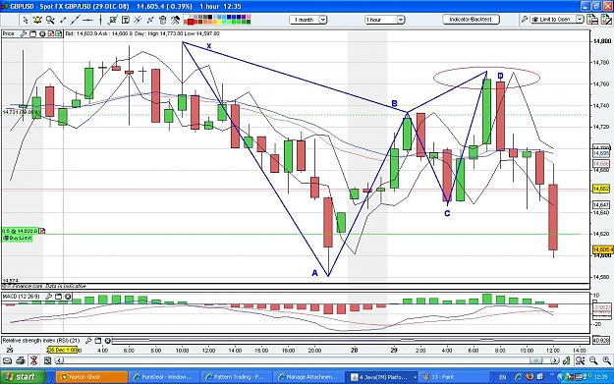The height and width of the screenshot is (384, 614).
Task: Click green arrow icon in Price panel header
Action: [x=59, y=34]
